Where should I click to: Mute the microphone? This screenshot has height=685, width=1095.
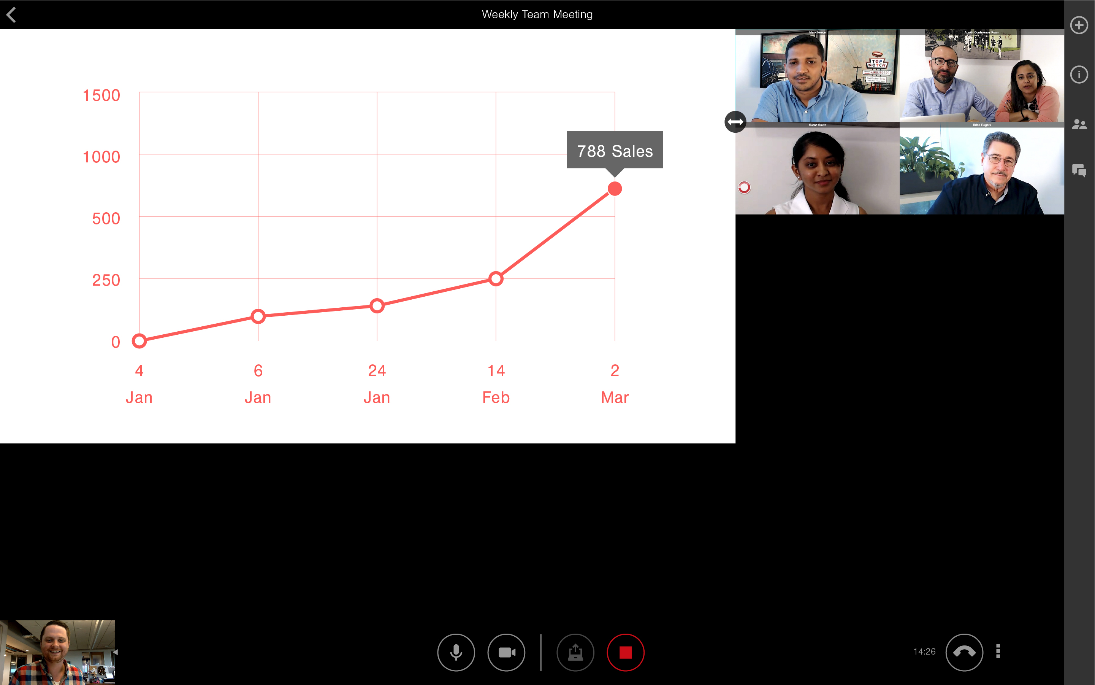(x=456, y=652)
